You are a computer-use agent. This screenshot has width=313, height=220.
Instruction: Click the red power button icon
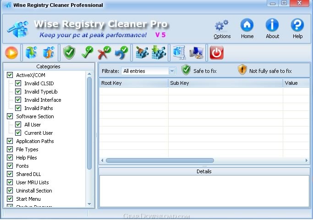click(x=217, y=53)
